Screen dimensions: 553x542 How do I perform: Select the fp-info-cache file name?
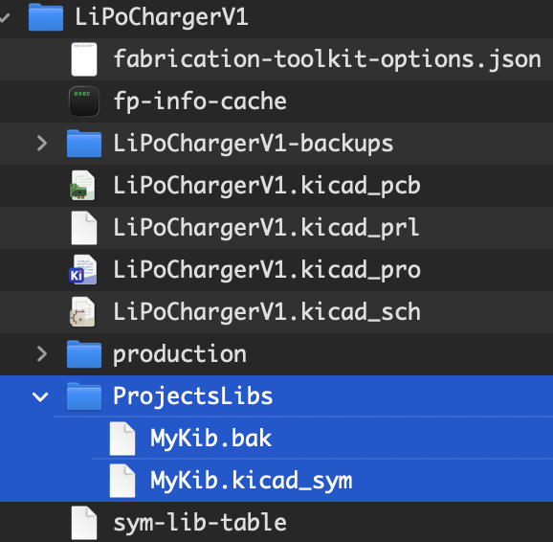pyautogui.click(x=200, y=102)
